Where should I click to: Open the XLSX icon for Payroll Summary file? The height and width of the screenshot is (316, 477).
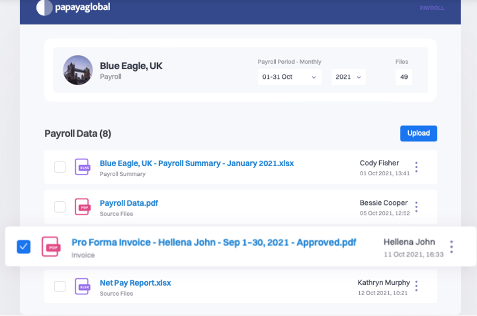[x=82, y=167]
